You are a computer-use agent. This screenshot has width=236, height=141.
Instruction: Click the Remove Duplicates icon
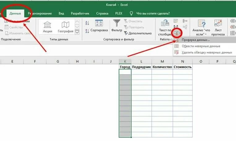coord(176,27)
